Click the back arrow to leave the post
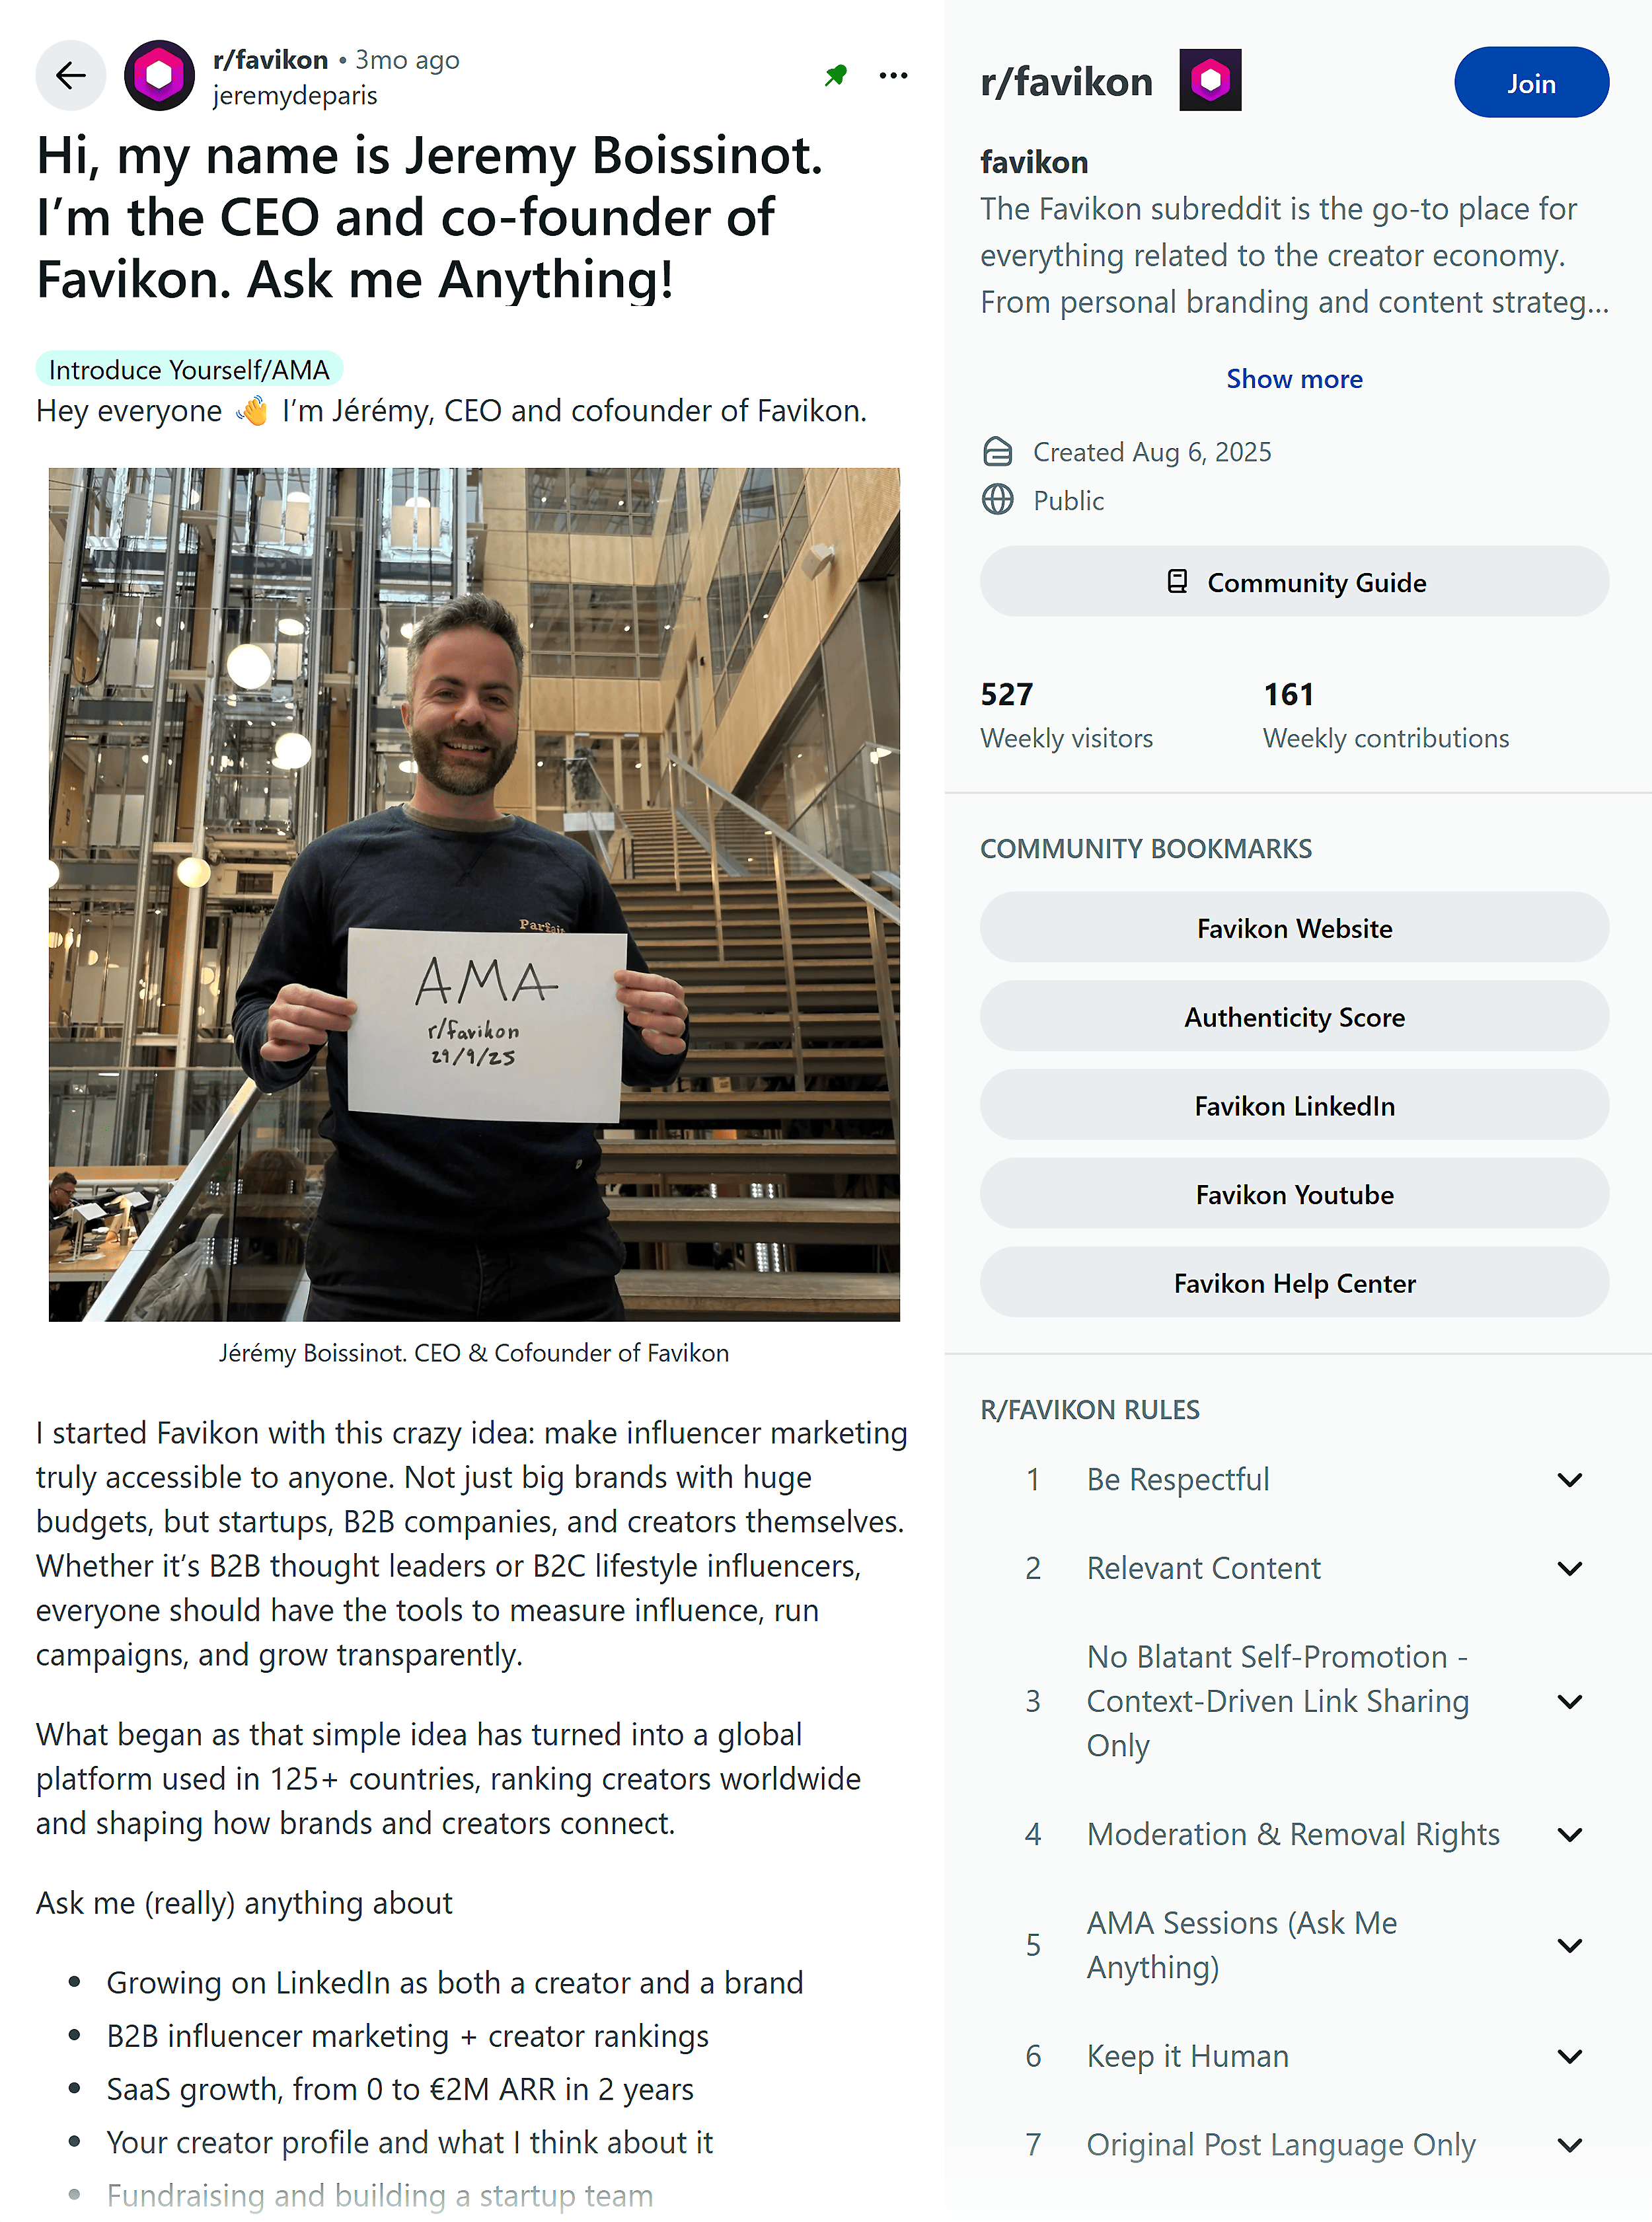This screenshot has width=1652, height=2222. [70, 75]
